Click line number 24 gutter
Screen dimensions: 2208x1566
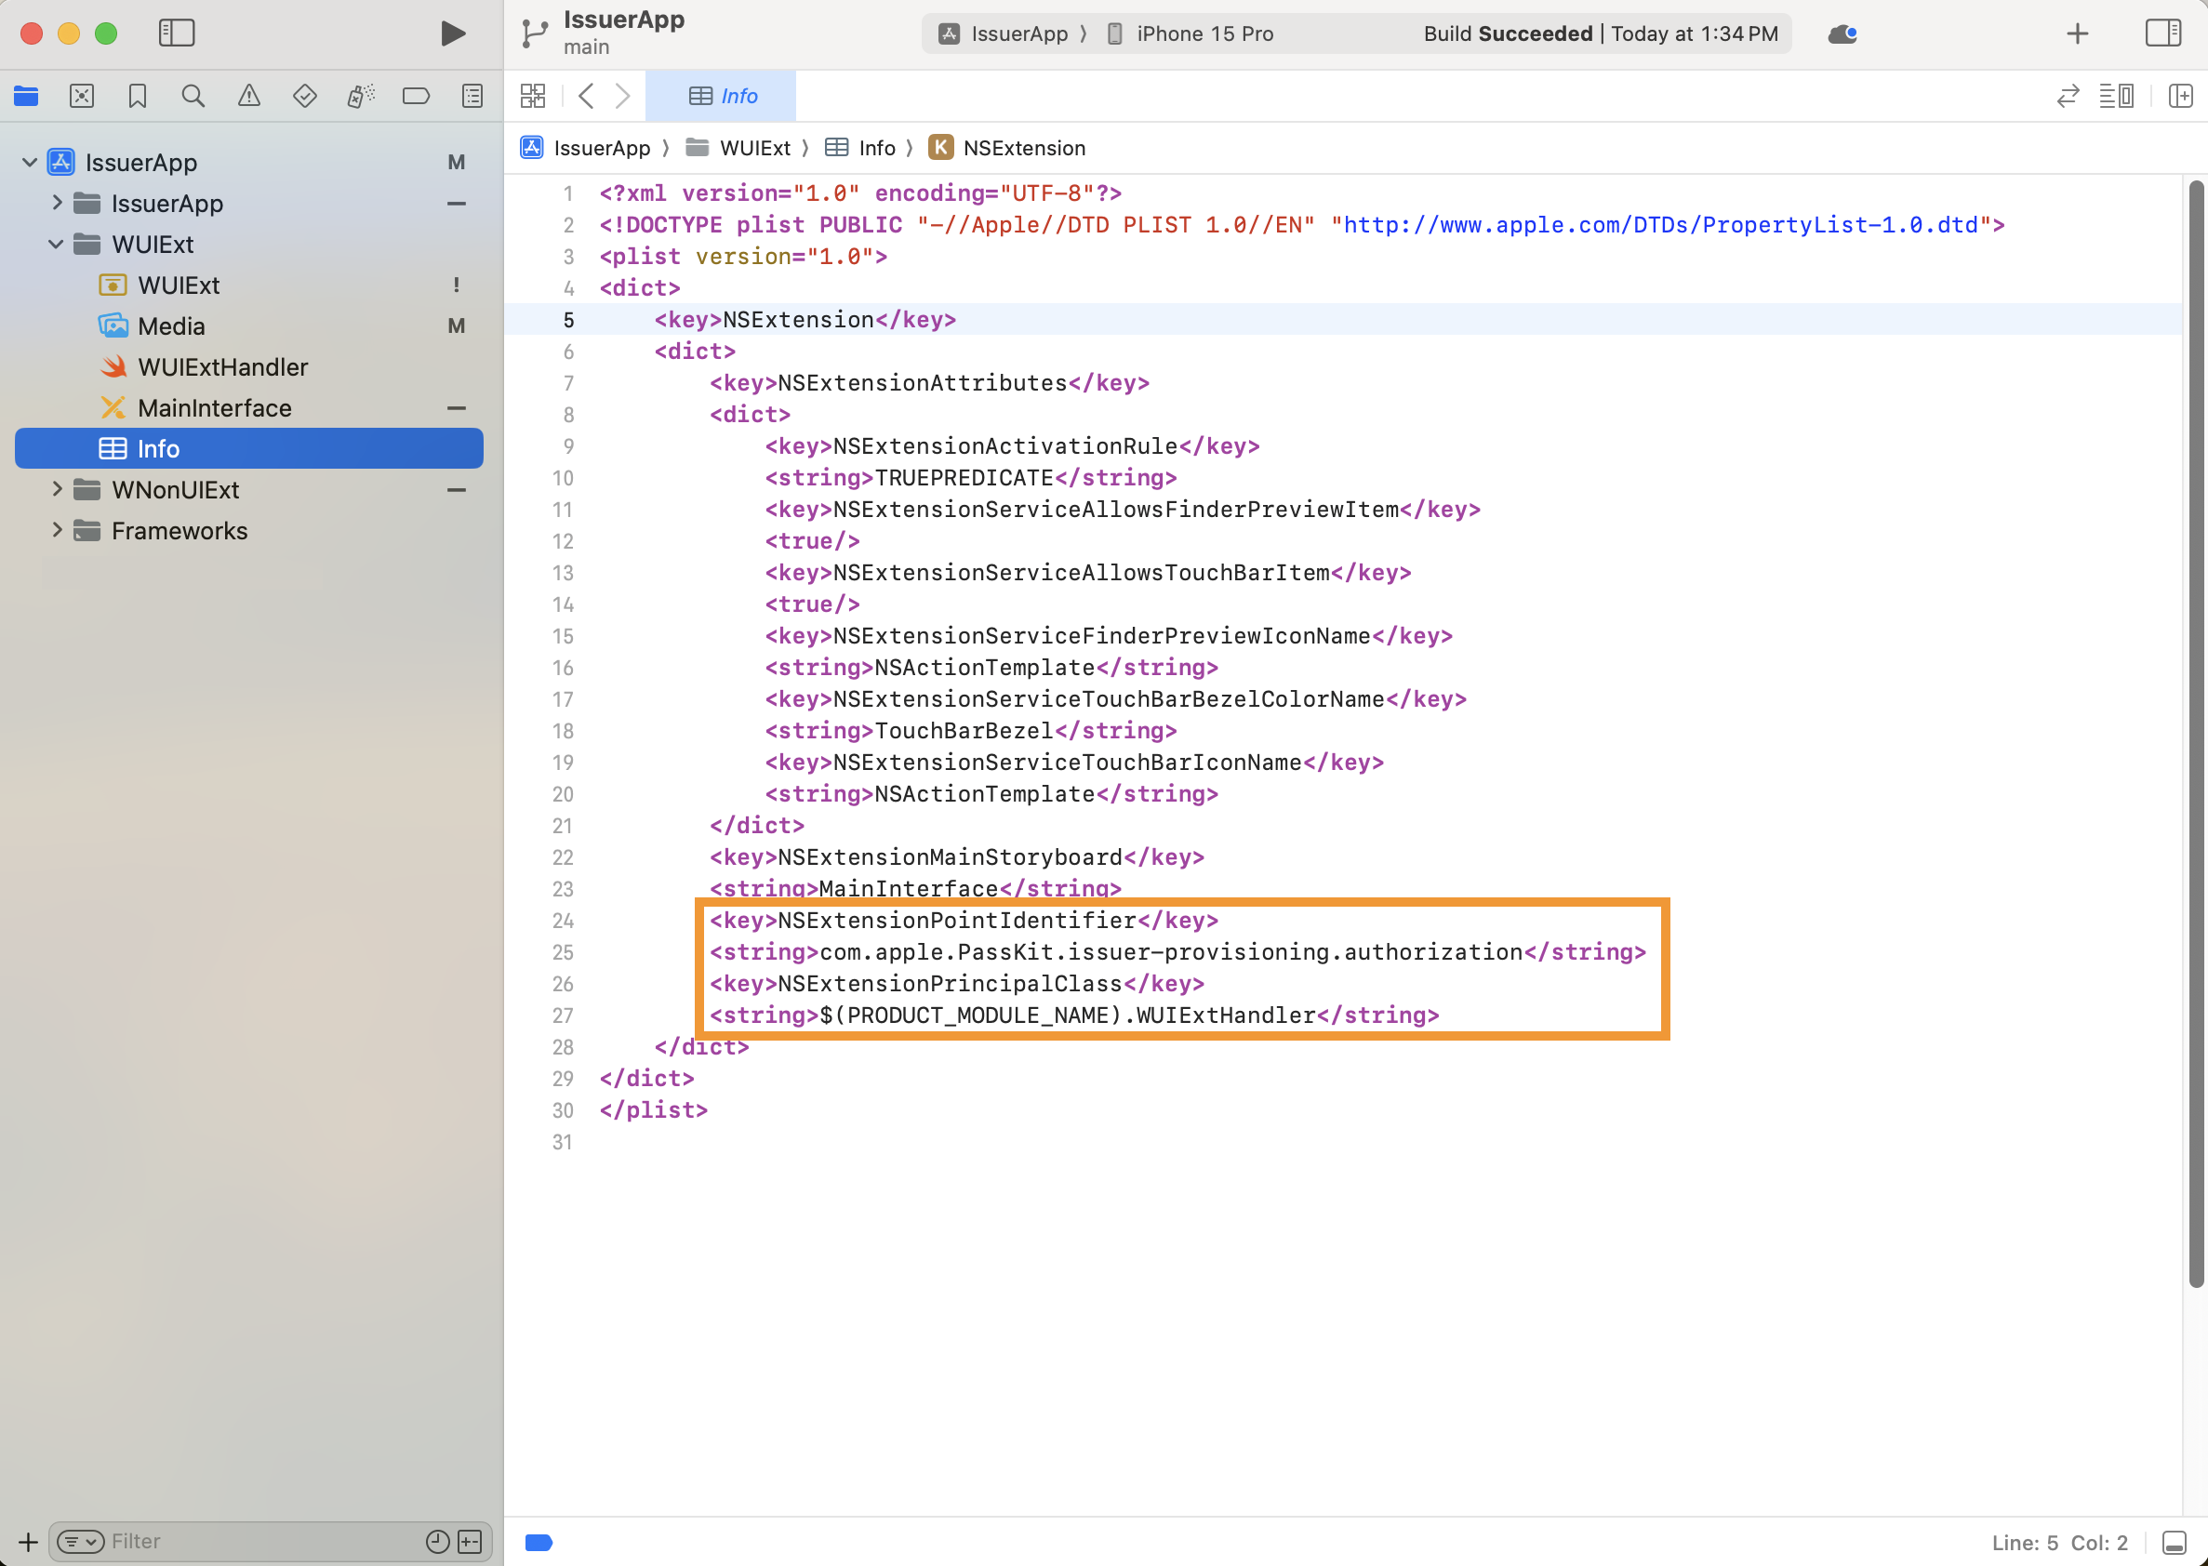[x=563, y=920]
